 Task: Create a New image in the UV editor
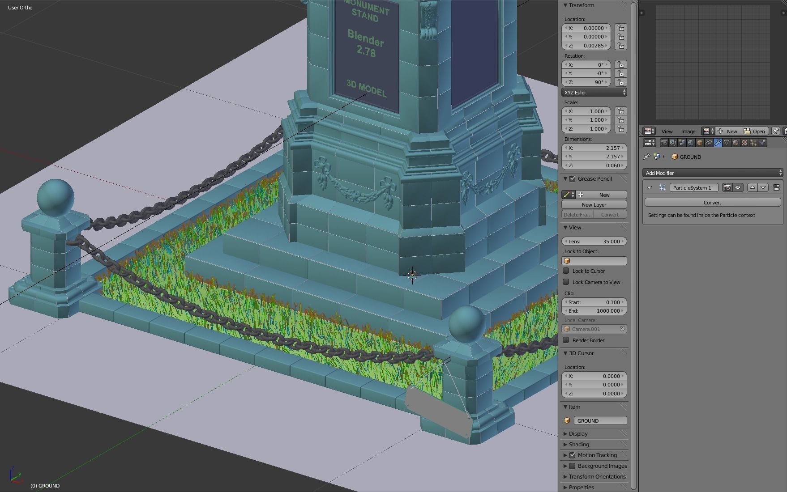729,131
